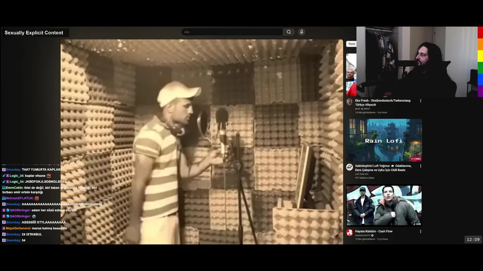
Task: Click irem records TV channel avatar
Action: [349, 233]
